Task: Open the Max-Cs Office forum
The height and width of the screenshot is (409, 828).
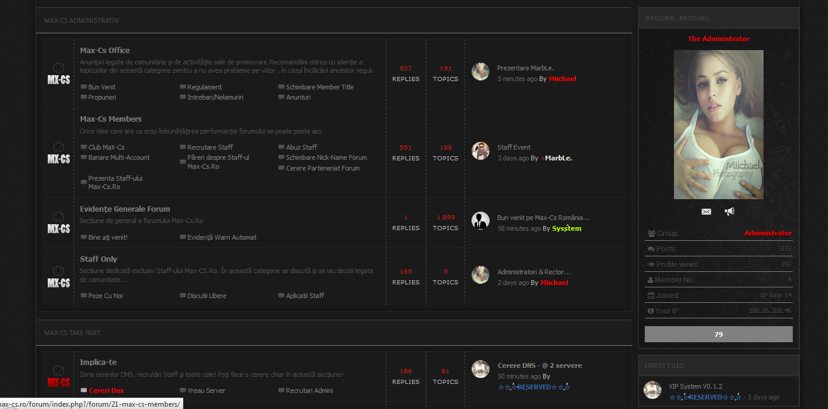Action: click(104, 51)
